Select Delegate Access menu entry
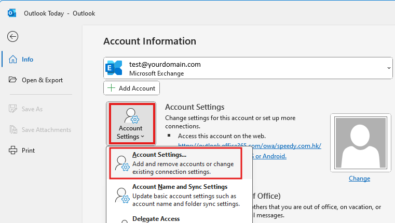This screenshot has width=395, height=223. click(156, 219)
